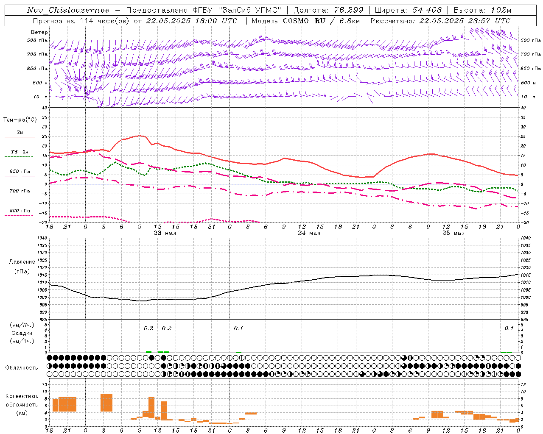Click the forecast start '22.05.2025 18:00 UTC'
The height and width of the screenshot is (434, 543).
[192, 21]
